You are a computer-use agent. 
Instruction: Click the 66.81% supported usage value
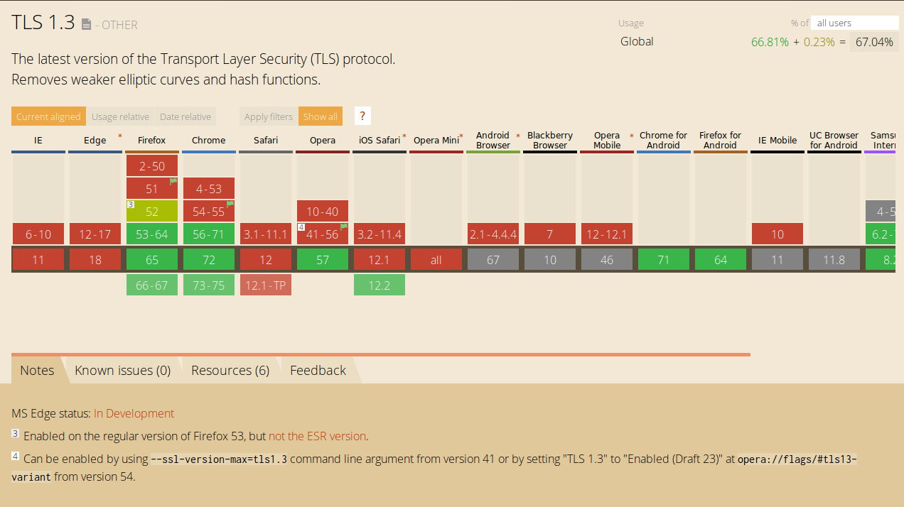(x=770, y=42)
